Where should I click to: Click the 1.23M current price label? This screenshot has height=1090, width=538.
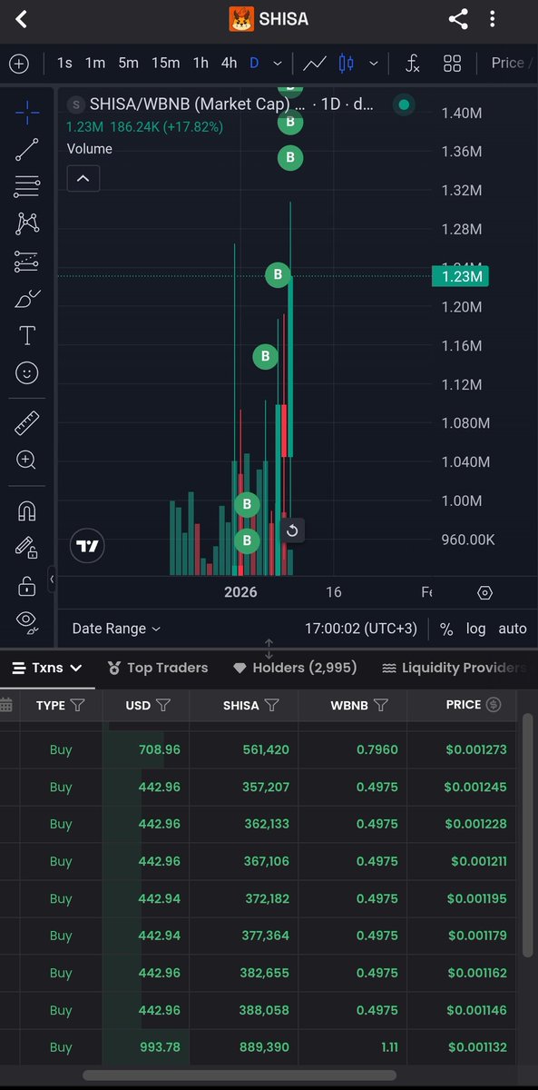pyautogui.click(x=460, y=276)
